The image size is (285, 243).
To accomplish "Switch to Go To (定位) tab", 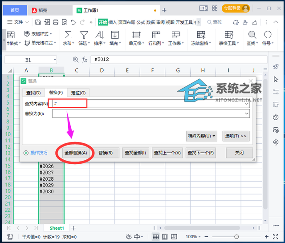I will click(x=78, y=93).
